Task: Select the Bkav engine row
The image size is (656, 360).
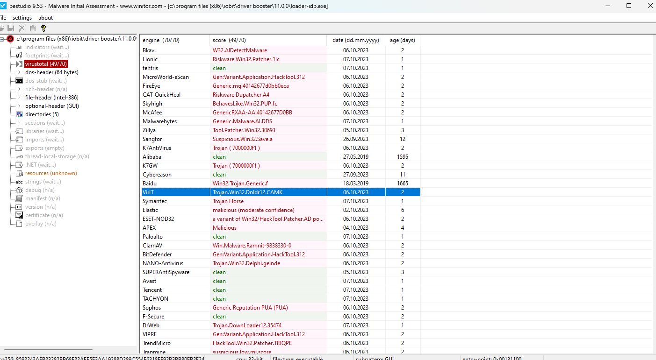Action: point(280,50)
